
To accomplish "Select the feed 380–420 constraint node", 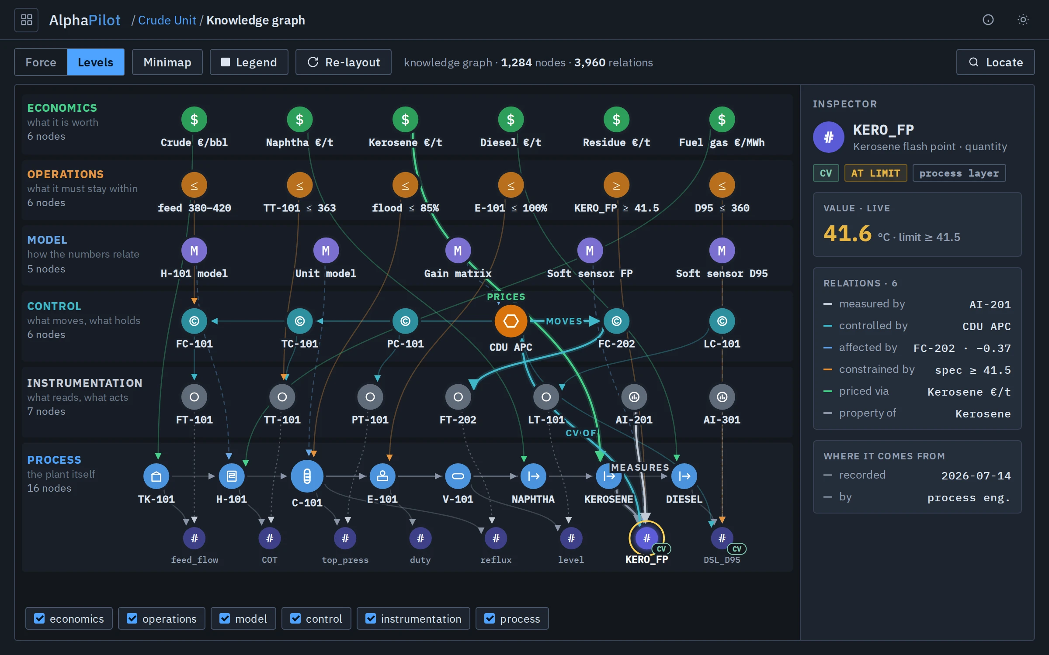I will [x=194, y=185].
